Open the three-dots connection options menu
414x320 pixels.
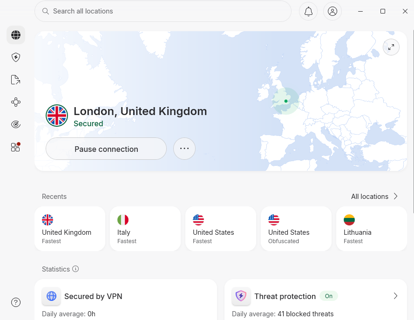pyautogui.click(x=184, y=149)
